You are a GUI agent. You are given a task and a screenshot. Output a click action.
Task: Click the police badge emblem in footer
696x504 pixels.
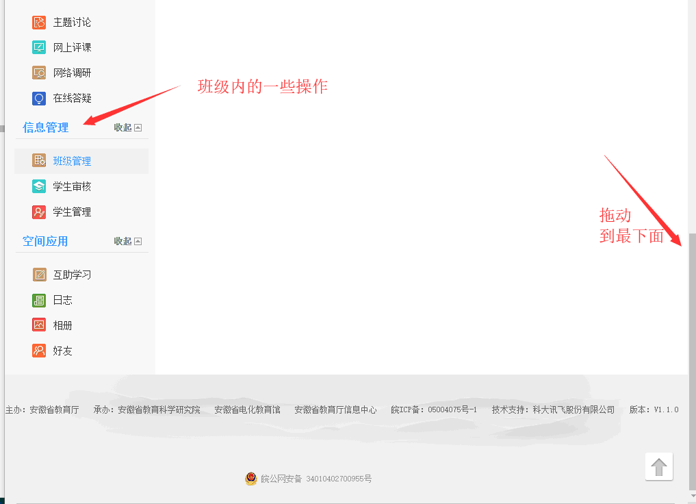tap(250, 478)
